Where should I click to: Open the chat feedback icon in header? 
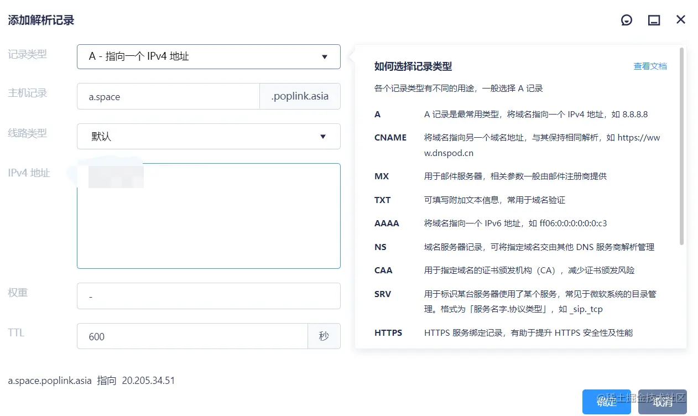627,20
